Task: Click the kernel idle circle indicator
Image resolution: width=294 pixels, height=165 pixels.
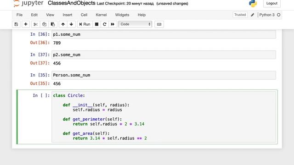Action: coord(279,15)
